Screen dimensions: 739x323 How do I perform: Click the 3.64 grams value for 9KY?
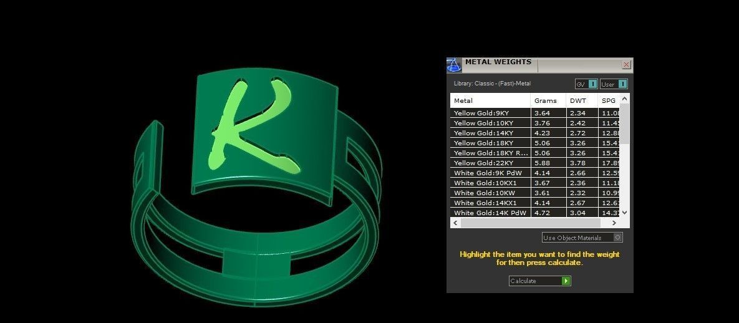(541, 113)
